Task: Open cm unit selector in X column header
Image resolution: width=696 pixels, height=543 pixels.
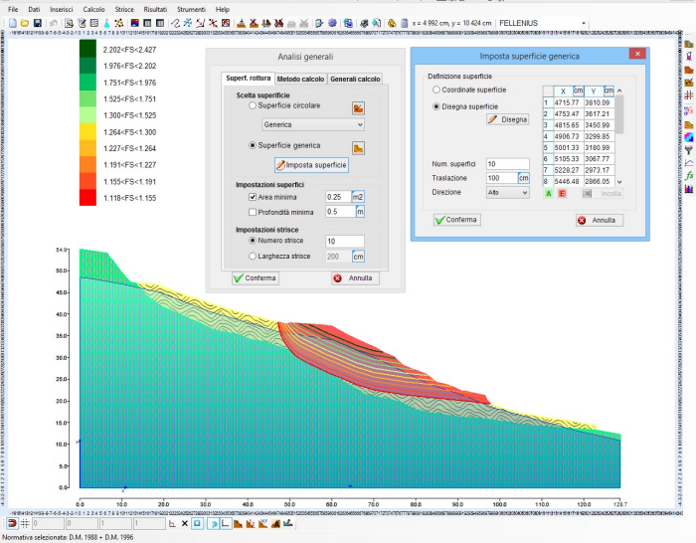Action: click(x=578, y=90)
